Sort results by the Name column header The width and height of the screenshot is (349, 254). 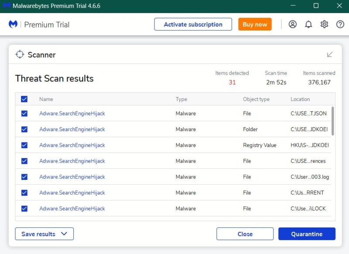pos(45,99)
